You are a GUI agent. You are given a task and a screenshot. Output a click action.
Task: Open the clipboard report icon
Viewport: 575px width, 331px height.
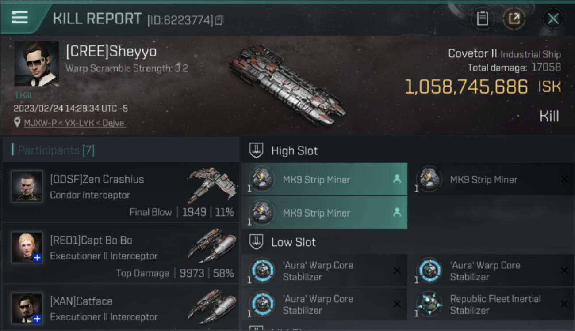click(x=483, y=19)
